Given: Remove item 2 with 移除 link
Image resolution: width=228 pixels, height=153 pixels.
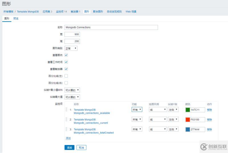Looking at the screenshot, I should 209,120.
